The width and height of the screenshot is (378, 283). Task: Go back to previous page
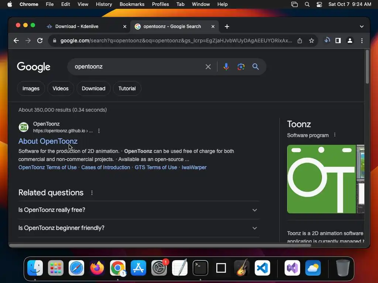tap(16, 41)
